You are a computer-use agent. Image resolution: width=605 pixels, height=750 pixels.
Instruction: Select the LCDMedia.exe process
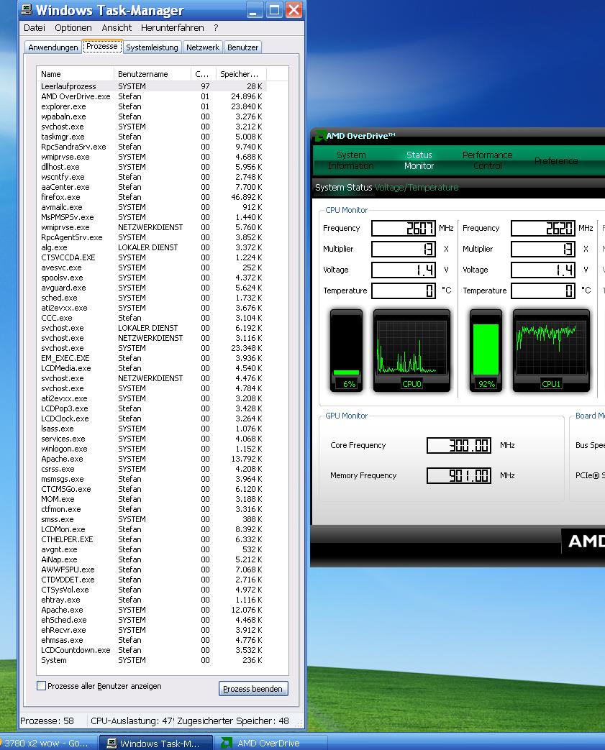152,368
